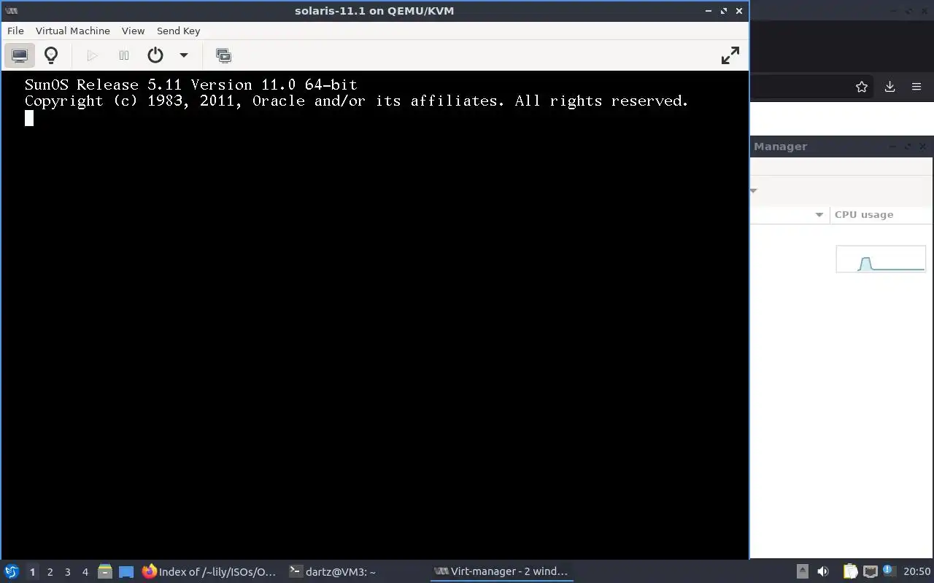The width and height of the screenshot is (934, 583).
Task: Open the clipboard manager tray icon
Action: [x=851, y=571]
